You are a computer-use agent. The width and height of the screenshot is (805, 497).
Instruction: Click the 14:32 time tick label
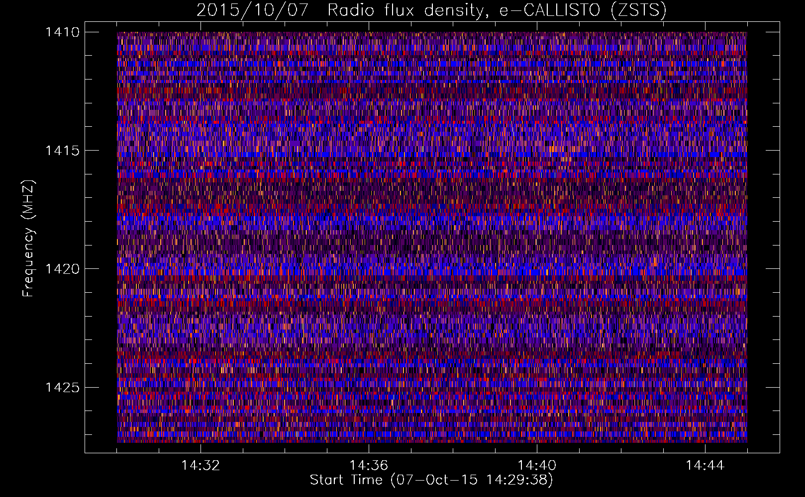click(x=201, y=466)
